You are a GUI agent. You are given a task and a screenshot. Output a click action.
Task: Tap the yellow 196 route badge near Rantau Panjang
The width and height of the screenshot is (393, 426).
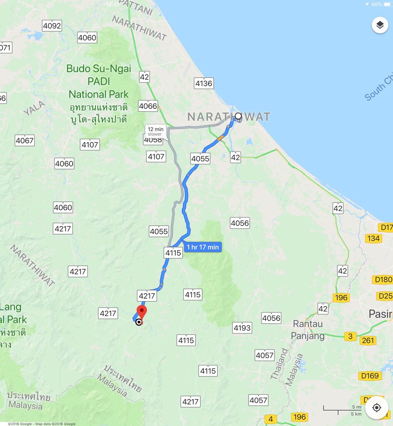[x=341, y=298]
